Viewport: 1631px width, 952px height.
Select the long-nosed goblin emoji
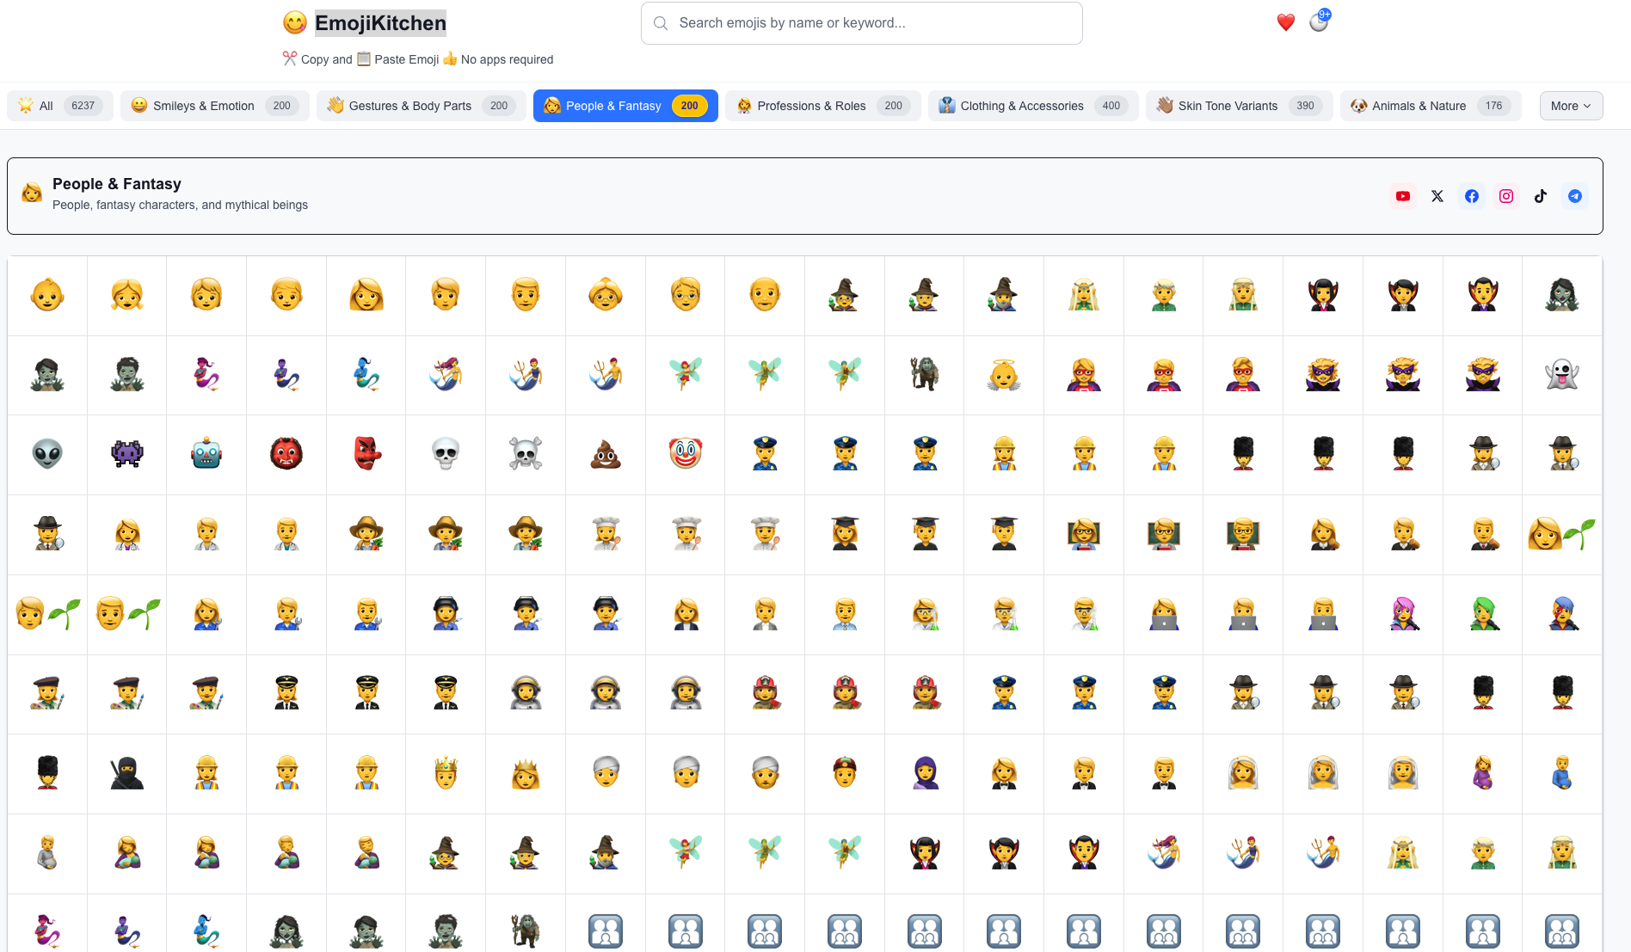pyautogui.click(x=366, y=454)
